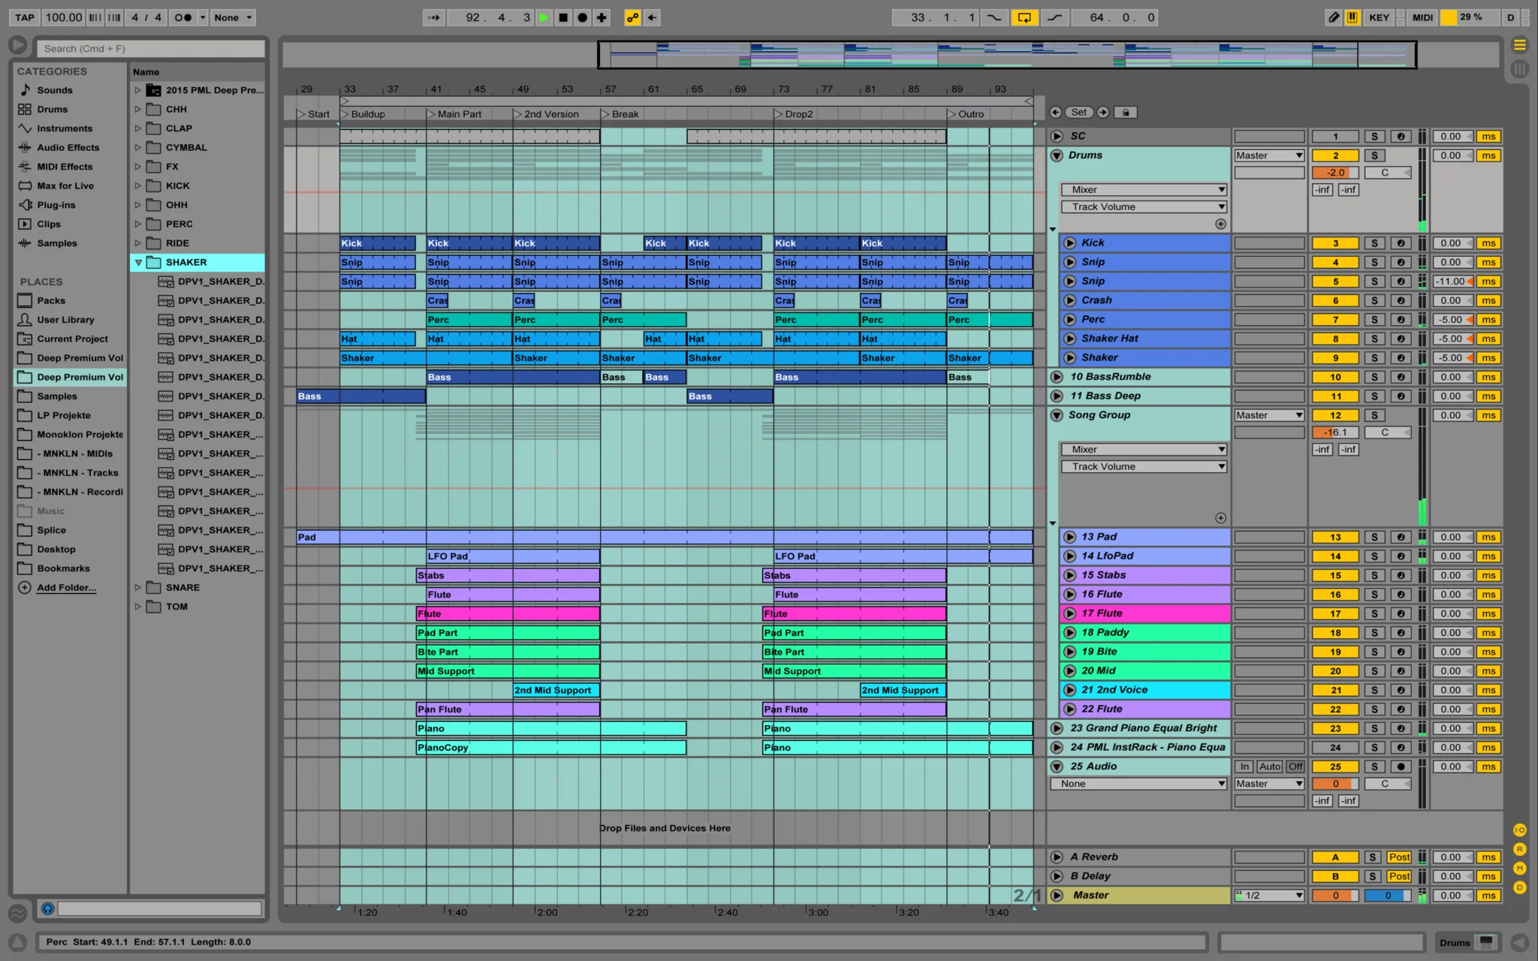
Task: Click the transport Stop button
Action: click(563, 17)
